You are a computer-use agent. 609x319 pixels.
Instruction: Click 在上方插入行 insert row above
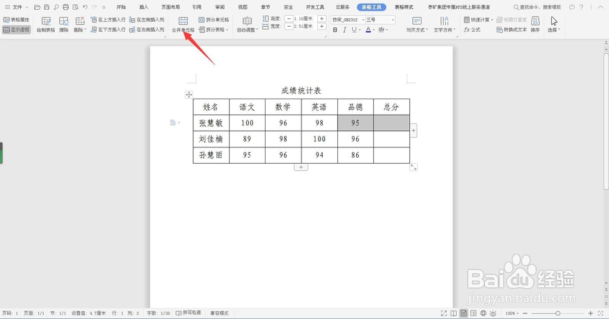pos(108,19)
